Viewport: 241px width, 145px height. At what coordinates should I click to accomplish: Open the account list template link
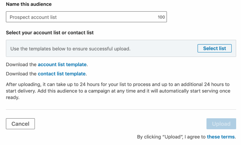62,65
